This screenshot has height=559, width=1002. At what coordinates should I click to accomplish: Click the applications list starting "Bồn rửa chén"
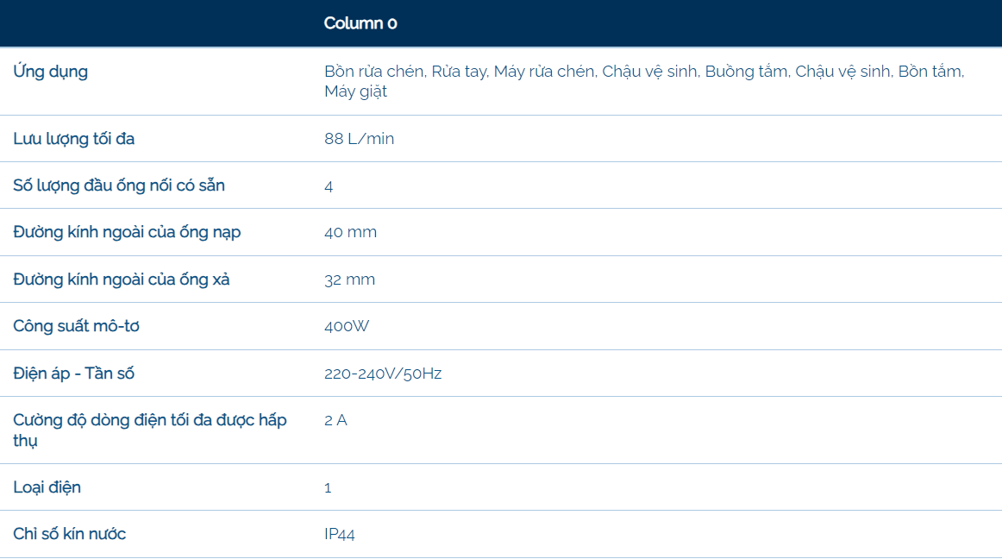pos(643,81)
